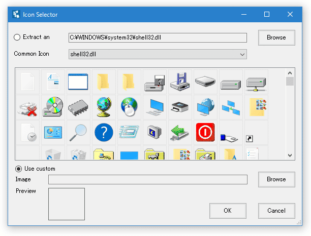Minimize the Icon Selector window

click(244, 14)
